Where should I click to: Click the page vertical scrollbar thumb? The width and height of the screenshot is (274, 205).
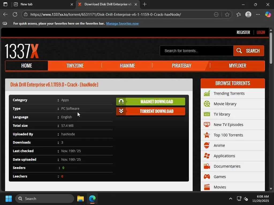tap(271, 48)
